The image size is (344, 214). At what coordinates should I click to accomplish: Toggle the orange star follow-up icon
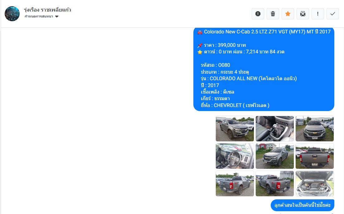(288, 14)
